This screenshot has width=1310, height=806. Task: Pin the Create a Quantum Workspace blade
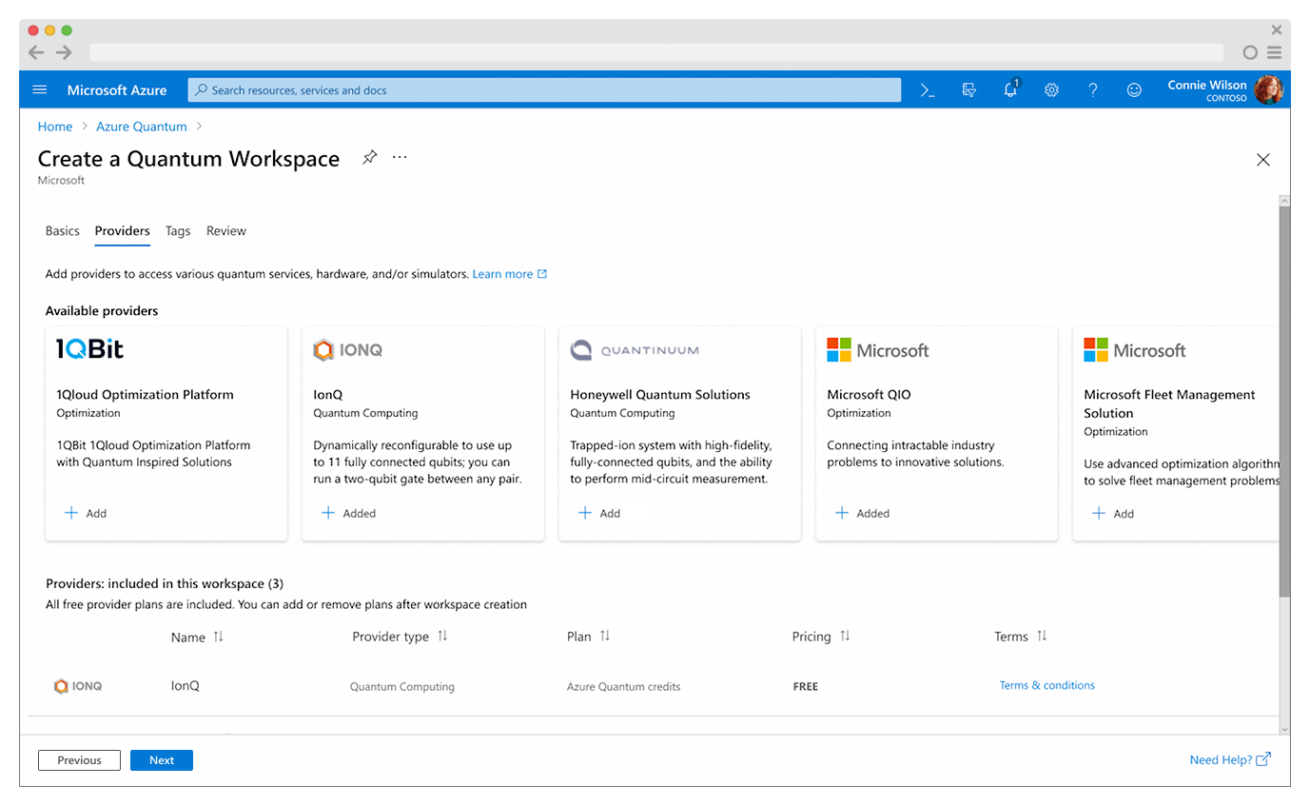[369, 157]
